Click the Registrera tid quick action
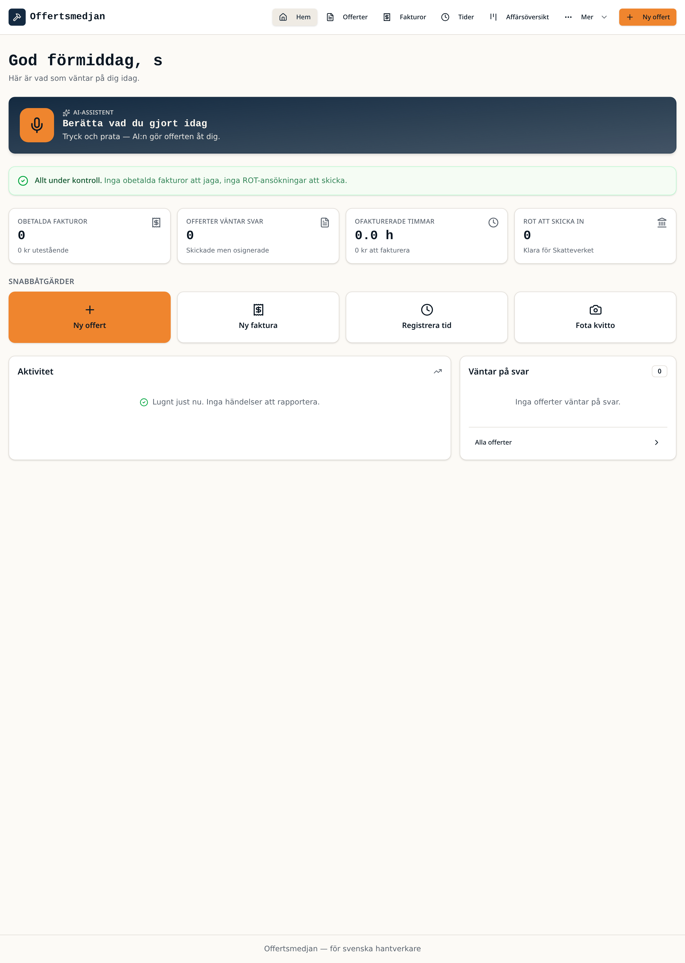The image size is (685, 963). [427, 317]
